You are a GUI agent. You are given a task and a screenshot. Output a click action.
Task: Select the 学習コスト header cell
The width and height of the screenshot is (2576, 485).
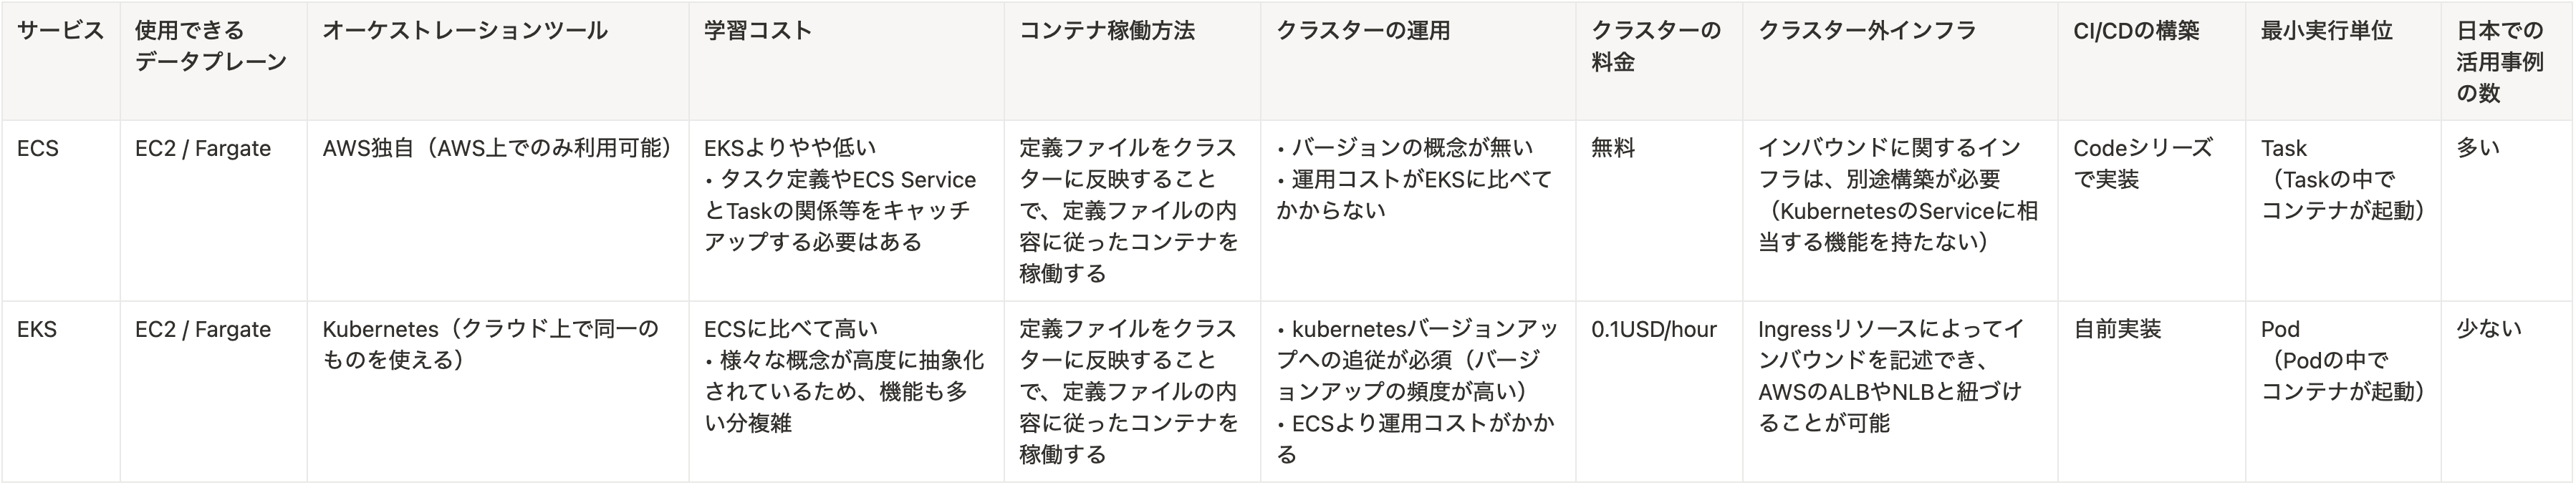(x=846, y=61)
